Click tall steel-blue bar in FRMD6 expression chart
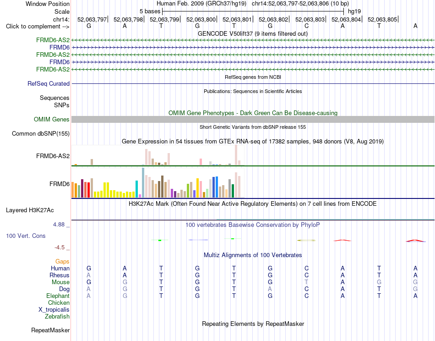 coord(143,183)
